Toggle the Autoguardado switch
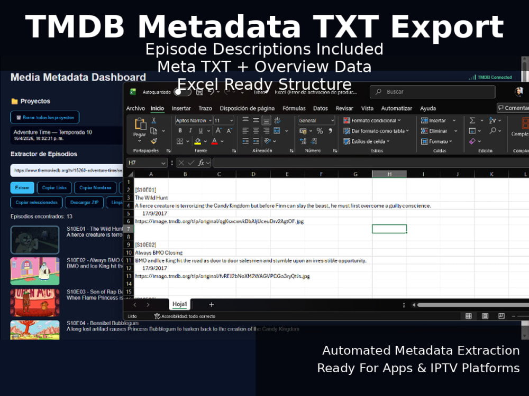Viewport: 529px width, 396px height. point(183,92)
